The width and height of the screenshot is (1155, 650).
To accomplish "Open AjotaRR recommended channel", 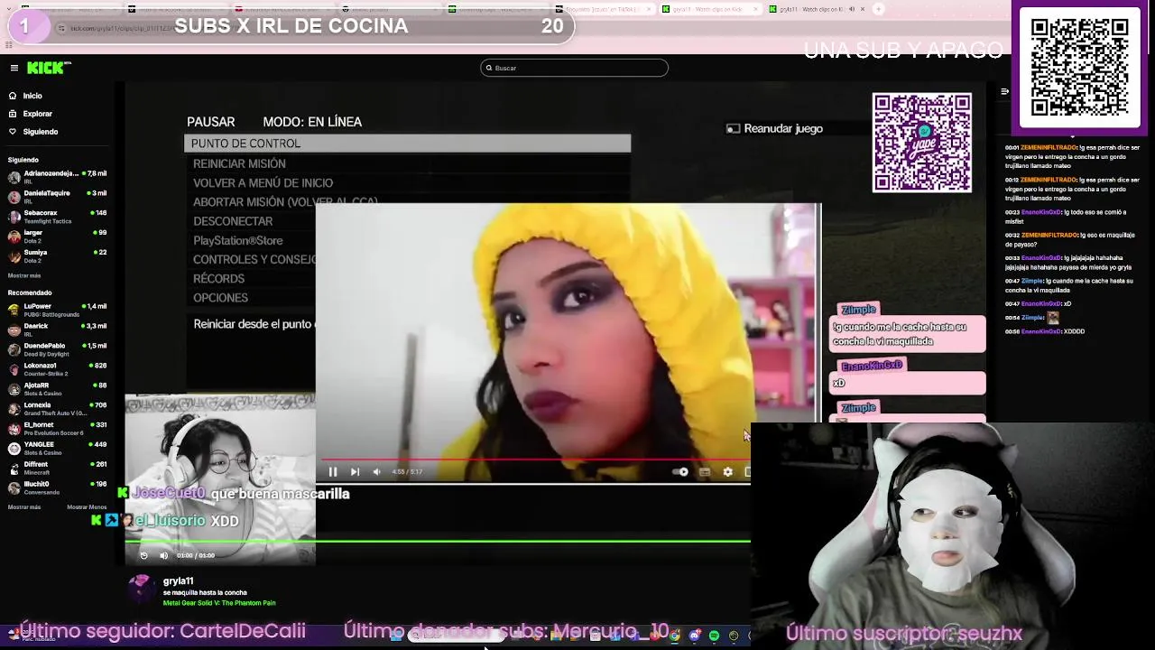I will [58, 388].
